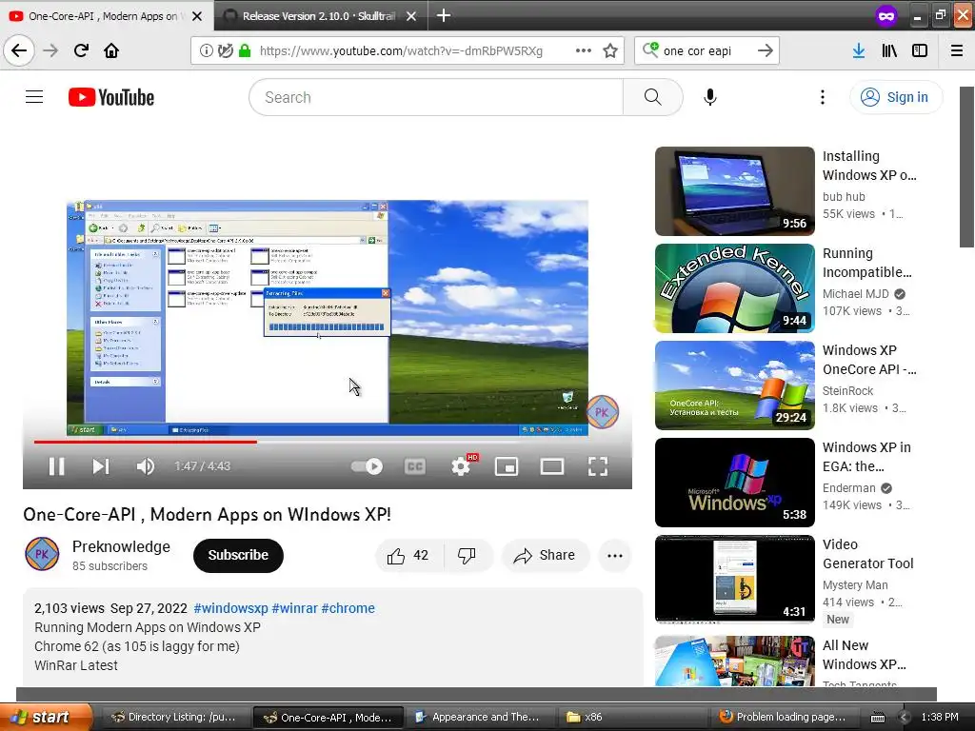The width and height of the screenshot is (975, 731).
Task: Click the YouTube search magnifier button
Action: tap(652, 97)
